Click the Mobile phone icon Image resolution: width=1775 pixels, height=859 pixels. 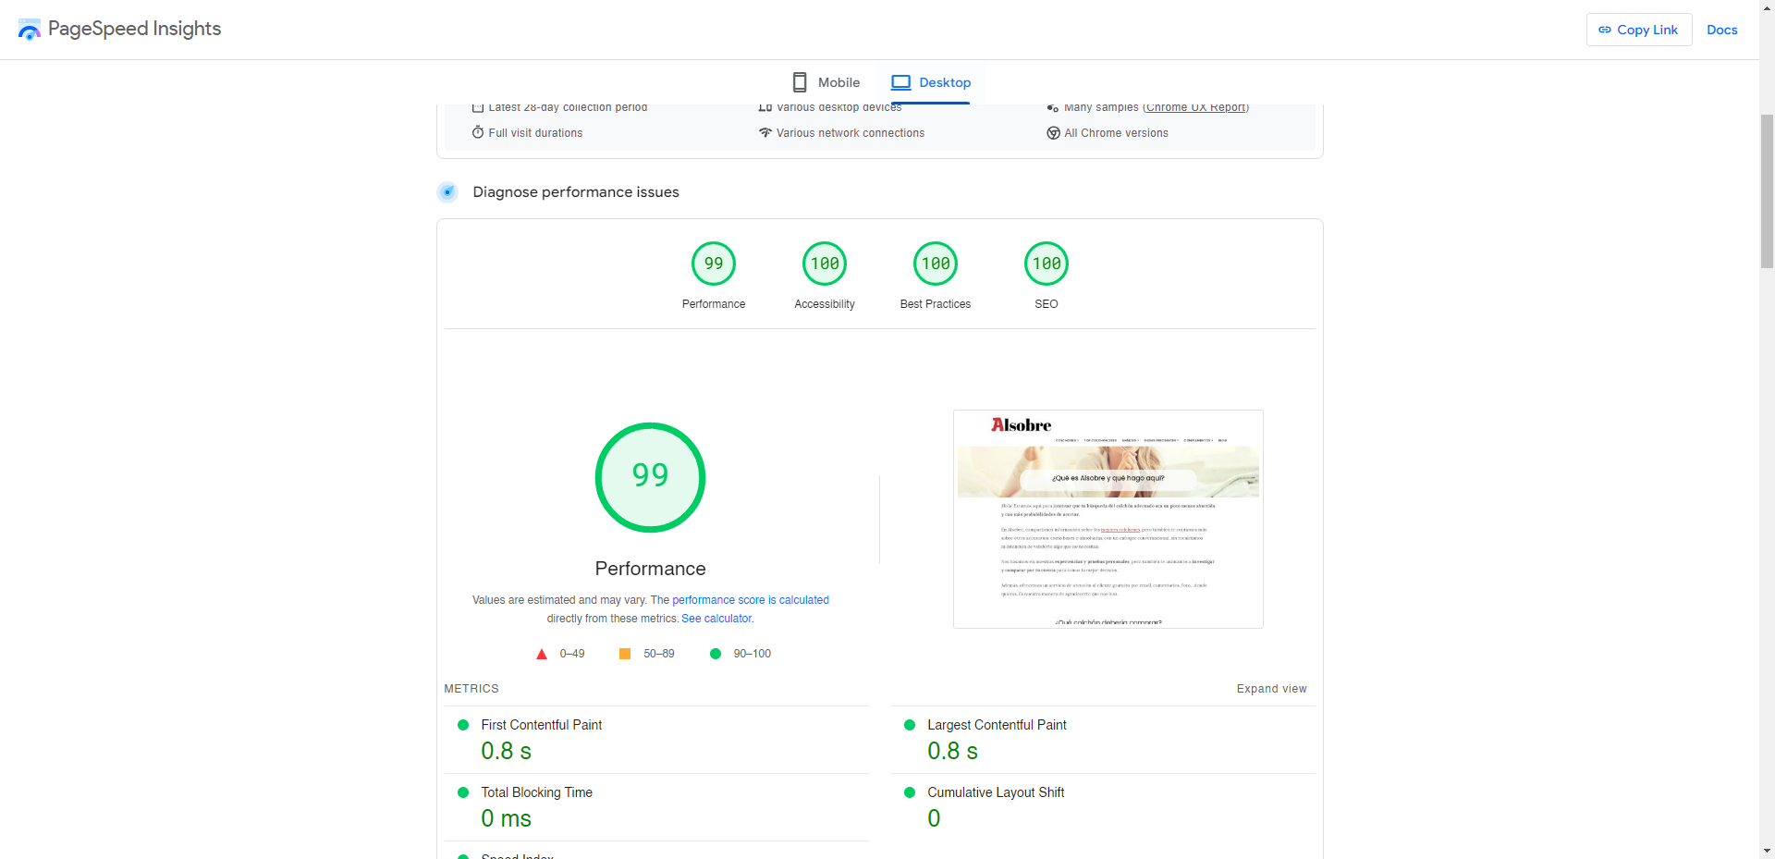tap(800, 82)
